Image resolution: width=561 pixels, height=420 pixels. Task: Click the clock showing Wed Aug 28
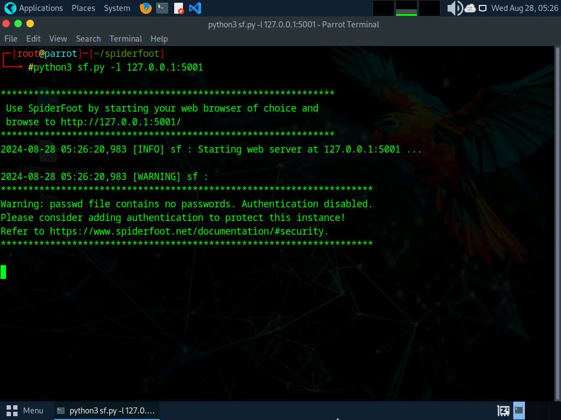tap(524, 8)
